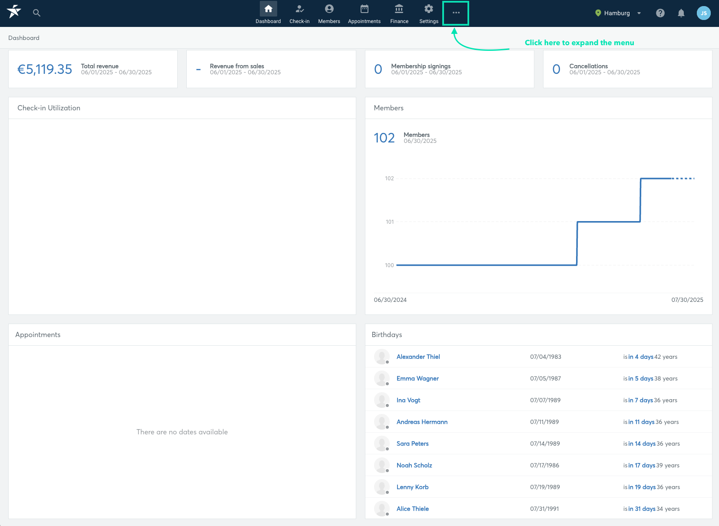Click the Hamburg dropdown arrow
Viewport: 719px width, 526px height.
click(639, 13)
